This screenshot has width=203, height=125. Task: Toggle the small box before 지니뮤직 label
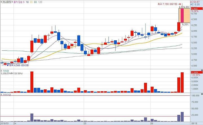[1, 2]
